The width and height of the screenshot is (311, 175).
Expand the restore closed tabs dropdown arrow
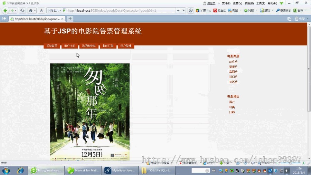coord(308,18)
